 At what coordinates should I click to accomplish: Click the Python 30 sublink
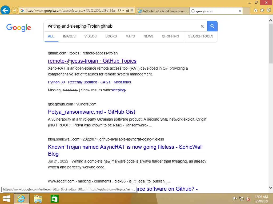pos(56,82)
